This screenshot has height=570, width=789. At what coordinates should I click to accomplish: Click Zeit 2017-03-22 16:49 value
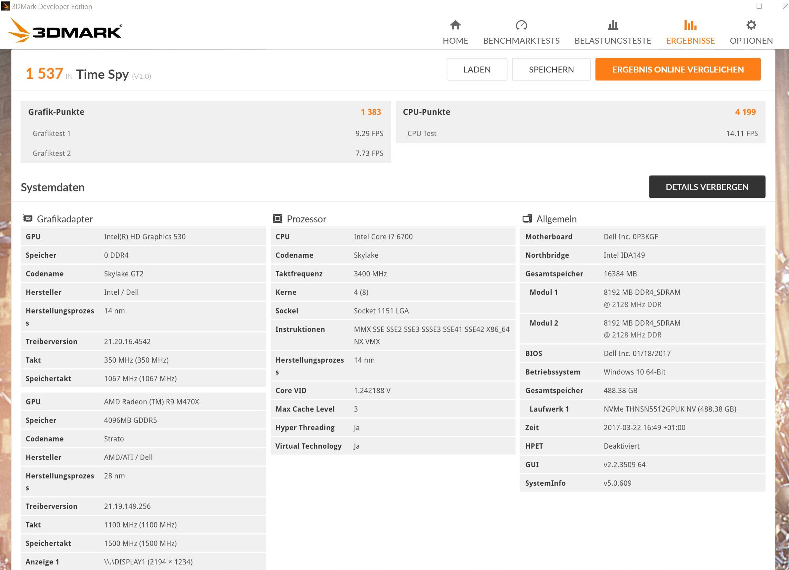click(644, 428)
